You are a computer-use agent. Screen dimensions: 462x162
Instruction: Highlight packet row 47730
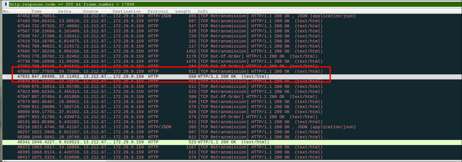(x=232, y=61)
